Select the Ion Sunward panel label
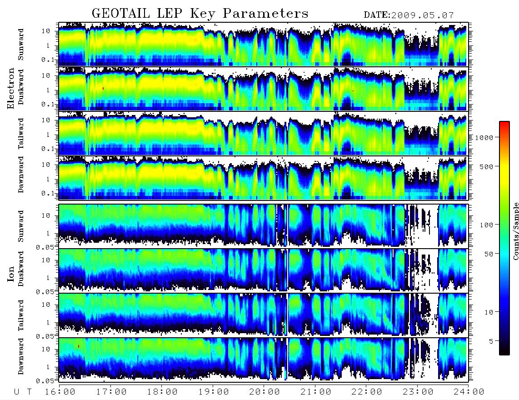Viewport: 519px width, 400px height. (21, 226)
